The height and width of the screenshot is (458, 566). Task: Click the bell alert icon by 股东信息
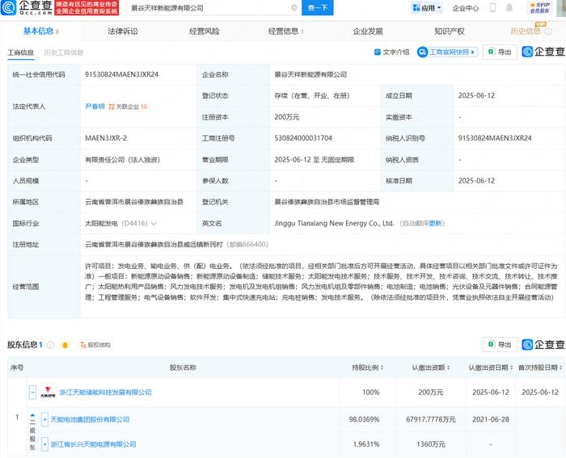65,345
